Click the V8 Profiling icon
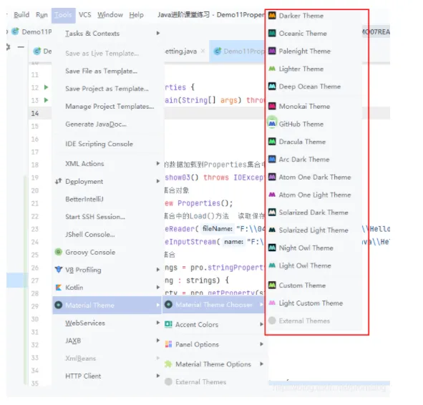423x405 pixels. point(59,270)
